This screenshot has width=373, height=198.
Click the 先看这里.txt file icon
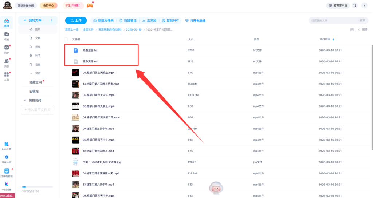click(x=76, y=50)
